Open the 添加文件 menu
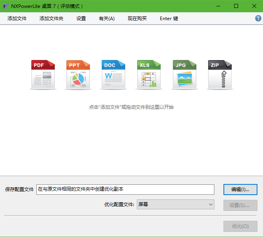This screenshot has height=237, width=263. (17, 19)
